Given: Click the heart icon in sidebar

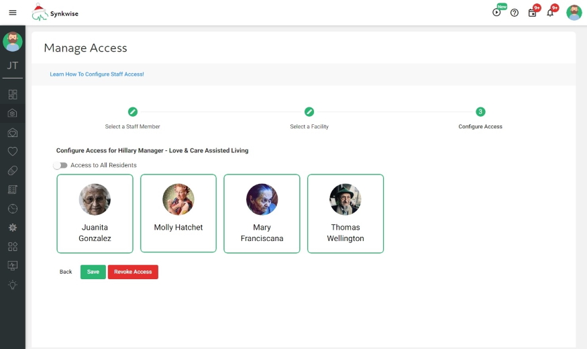Looking at the screenshot, I should (x=13, y=152).
